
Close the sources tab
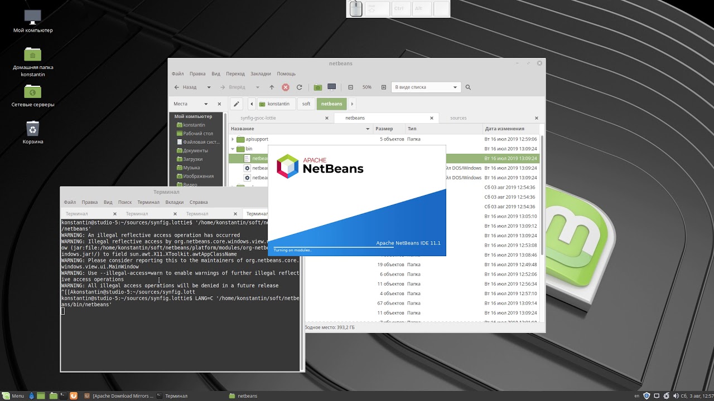point(537,118)
